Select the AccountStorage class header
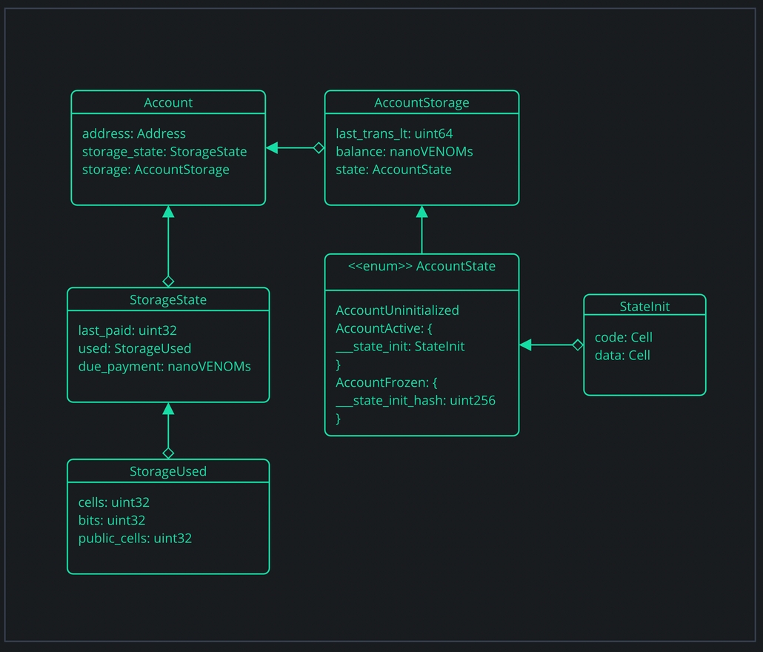The width and height of the screenshot is (763, 652). (x=422, y=103)
